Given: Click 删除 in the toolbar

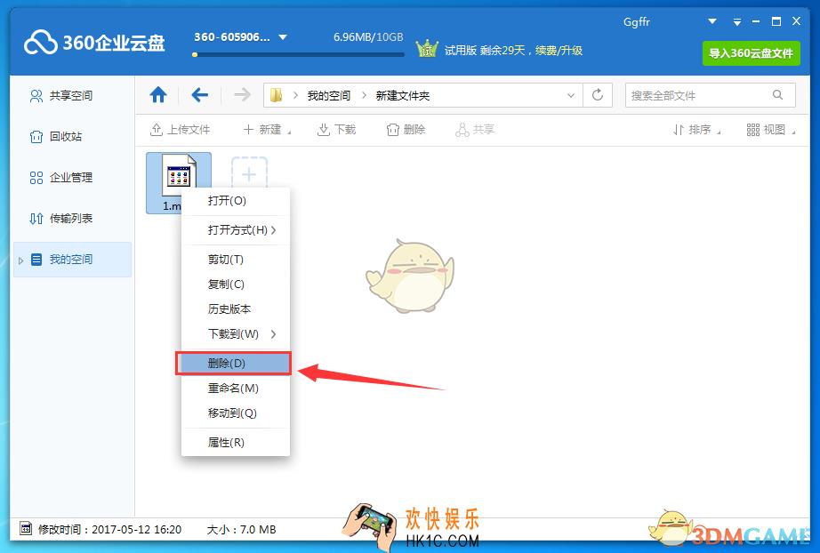Looking at the screenshot, I should pos(406,130).
